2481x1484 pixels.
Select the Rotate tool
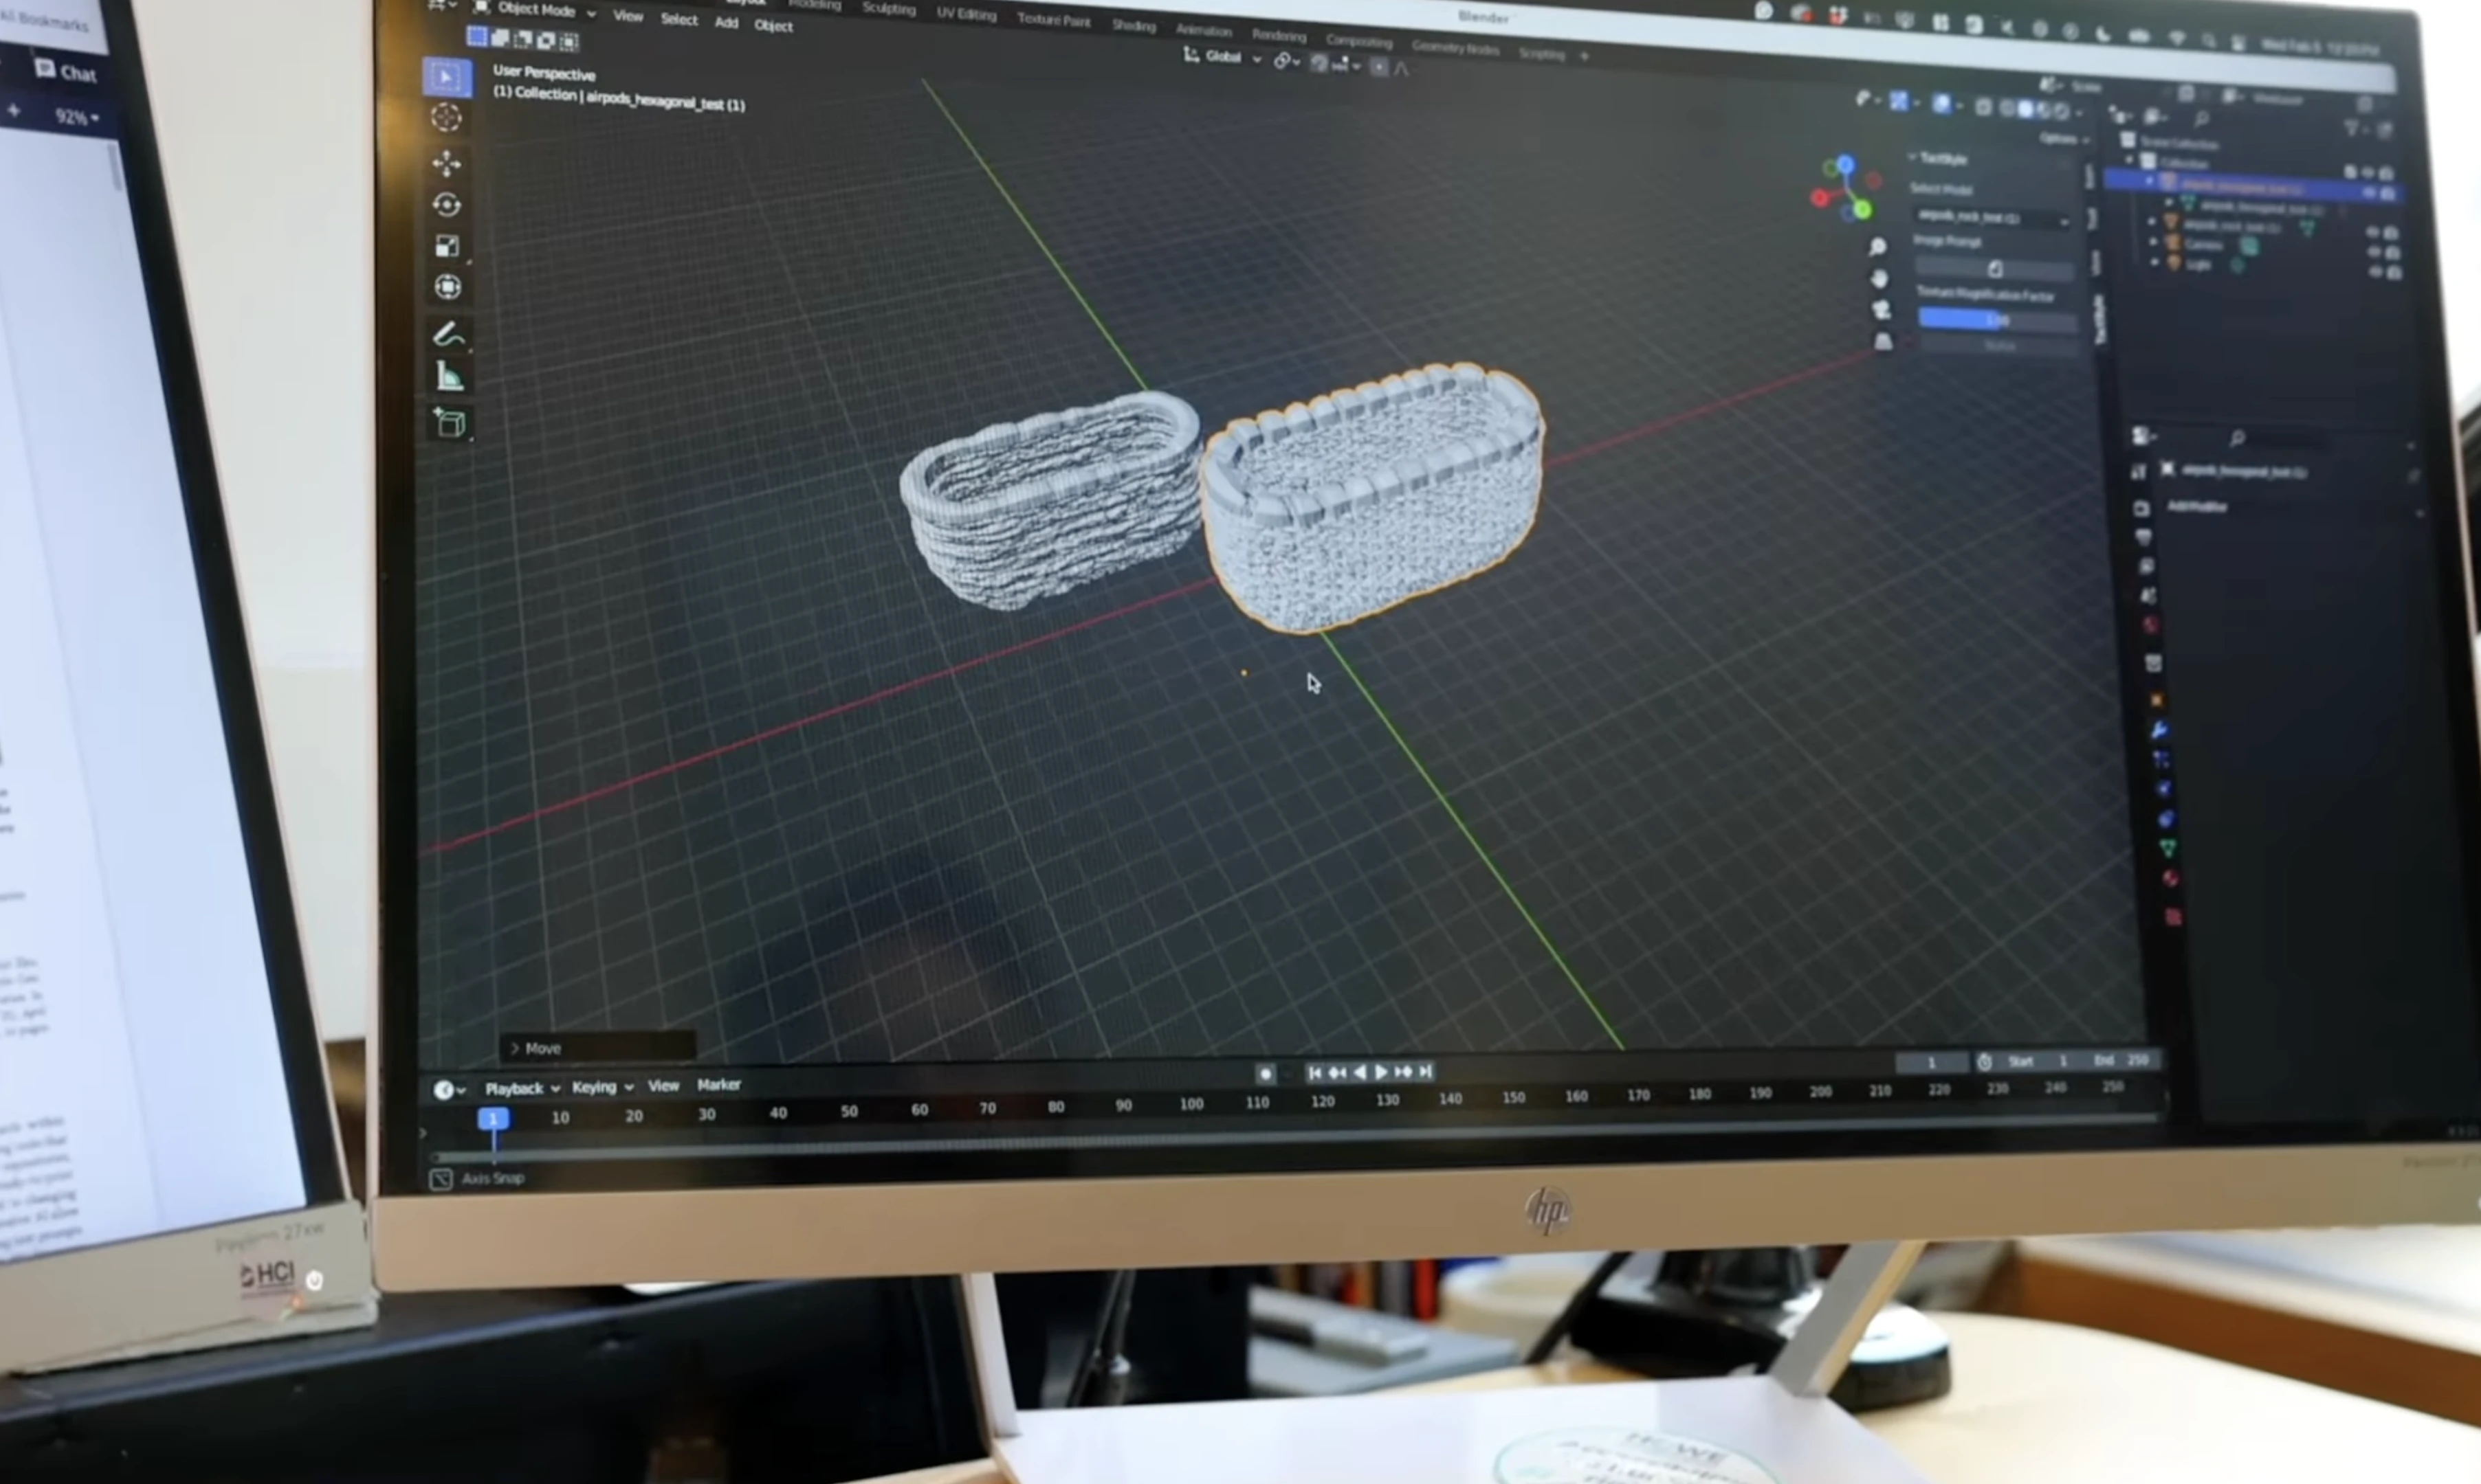coord(447,205)
